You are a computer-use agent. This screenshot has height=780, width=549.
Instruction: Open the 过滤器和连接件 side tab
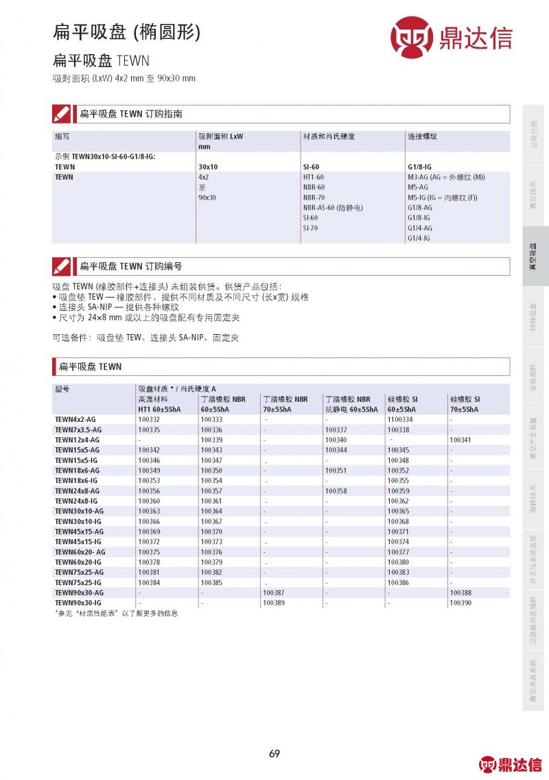click(x=533, y=620)
